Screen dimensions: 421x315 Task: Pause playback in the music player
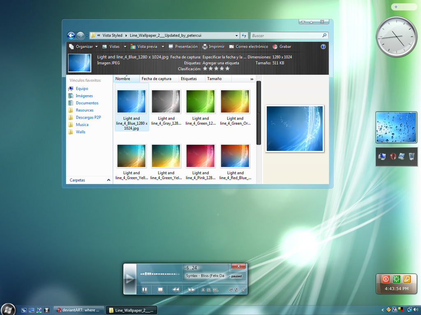click(x=144, y=290)
